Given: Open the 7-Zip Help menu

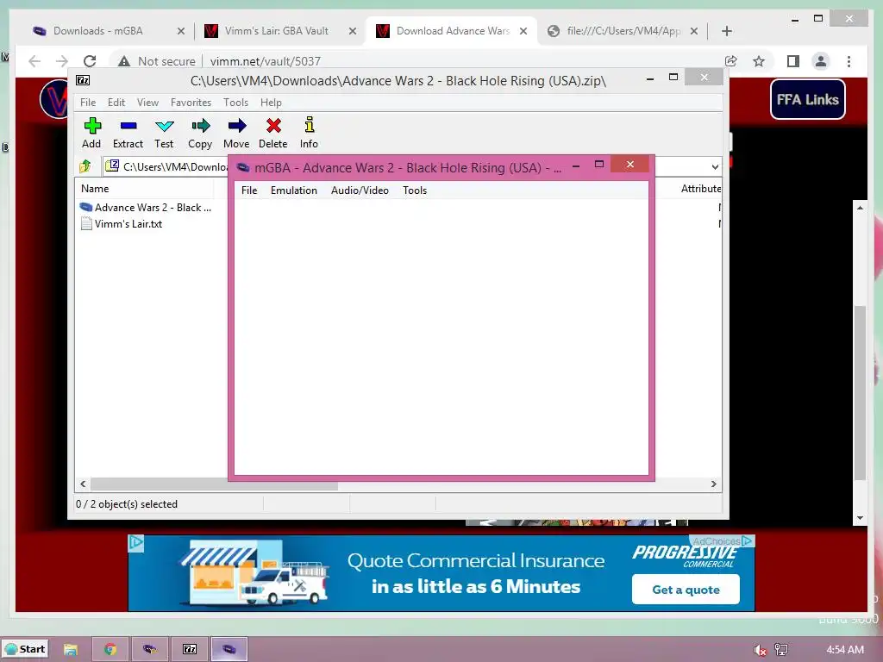Looking at the screenshot, I should (271, 103).
